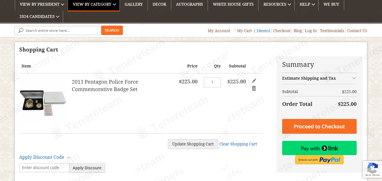
Task: Click the pencil icon to edit cart item
Action: [254, 81]
